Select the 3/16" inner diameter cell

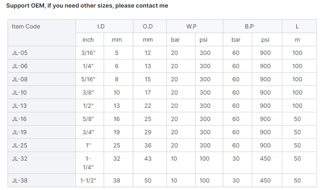click(88, 53)
